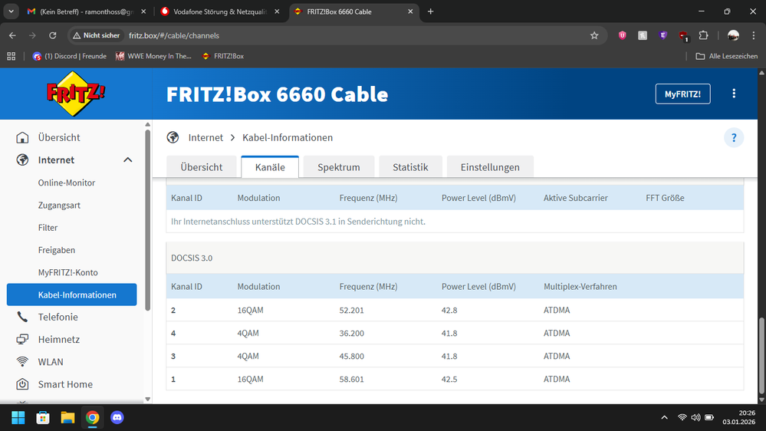Close the FRITZ!Box 6660 Cable browser tab
This screenshot has height=431, width=766.
[x=410, y=12]
